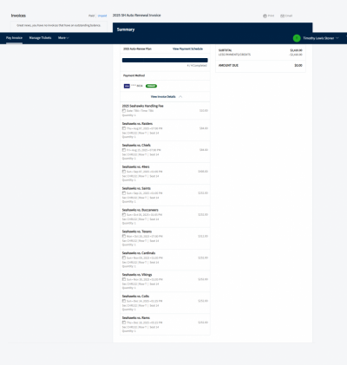Click the calendar icon for Seahawks vs. Colts
This screenshot has height=365, width=347.
[x=124, y=301]
